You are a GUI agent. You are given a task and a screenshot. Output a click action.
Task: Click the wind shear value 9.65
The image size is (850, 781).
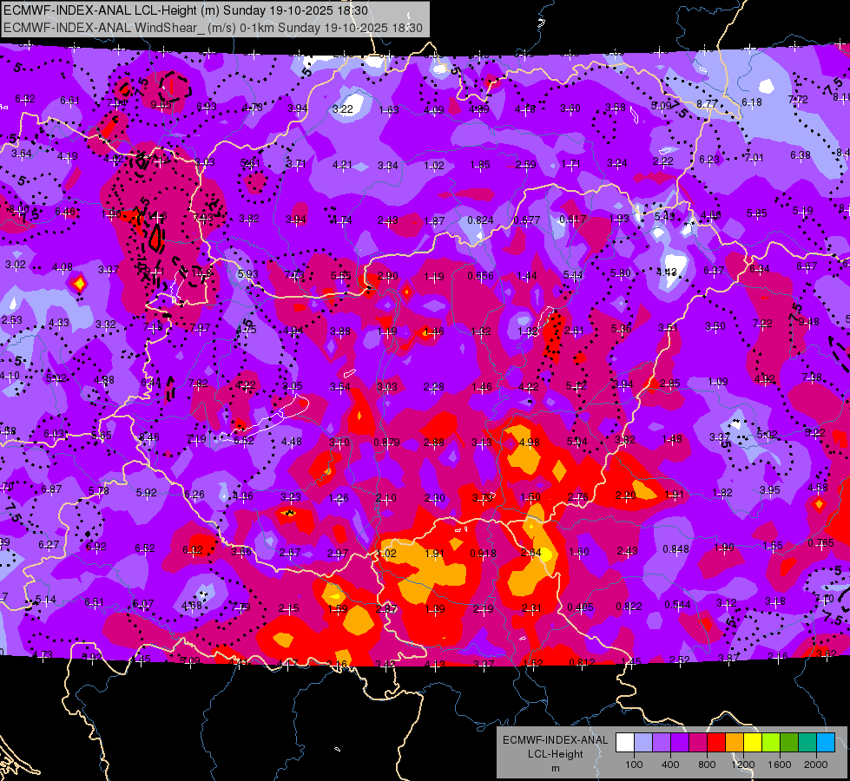tap(161, 105)
